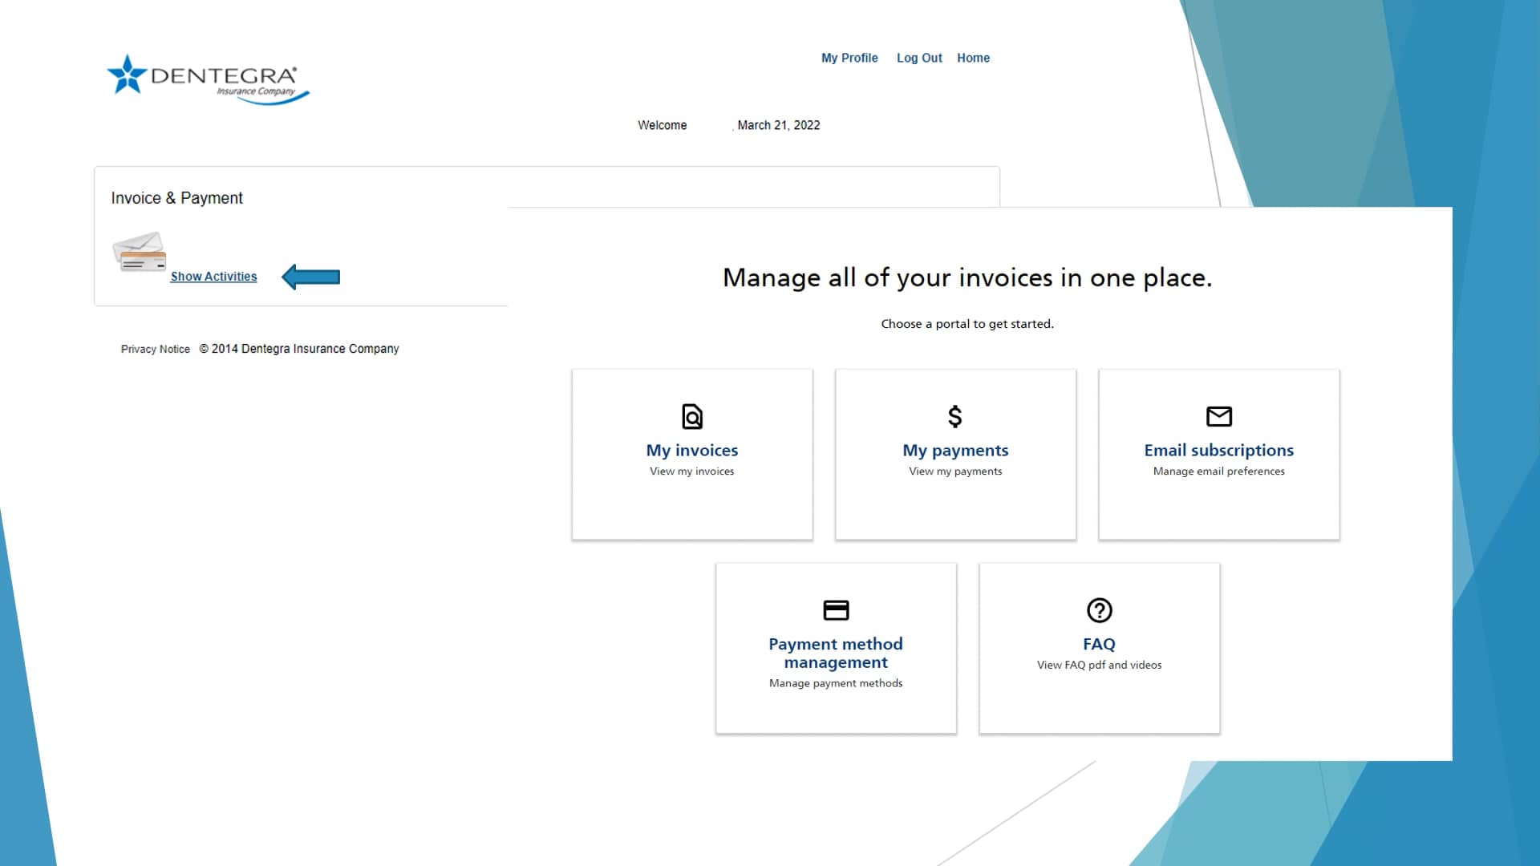Click the Manage email preferences description
This screenshot has height=866, width=1540.
(1218, 471)
